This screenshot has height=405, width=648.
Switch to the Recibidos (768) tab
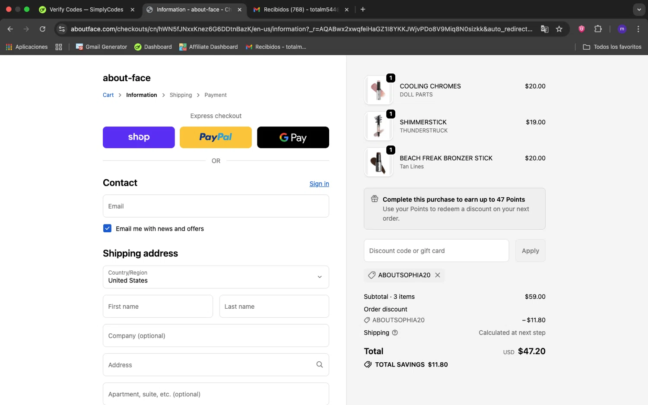(301, 9)
